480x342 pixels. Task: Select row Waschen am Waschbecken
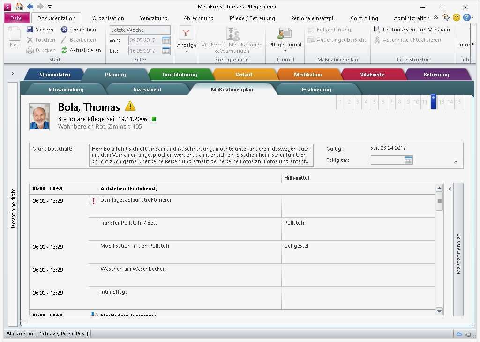coord(232,275)
